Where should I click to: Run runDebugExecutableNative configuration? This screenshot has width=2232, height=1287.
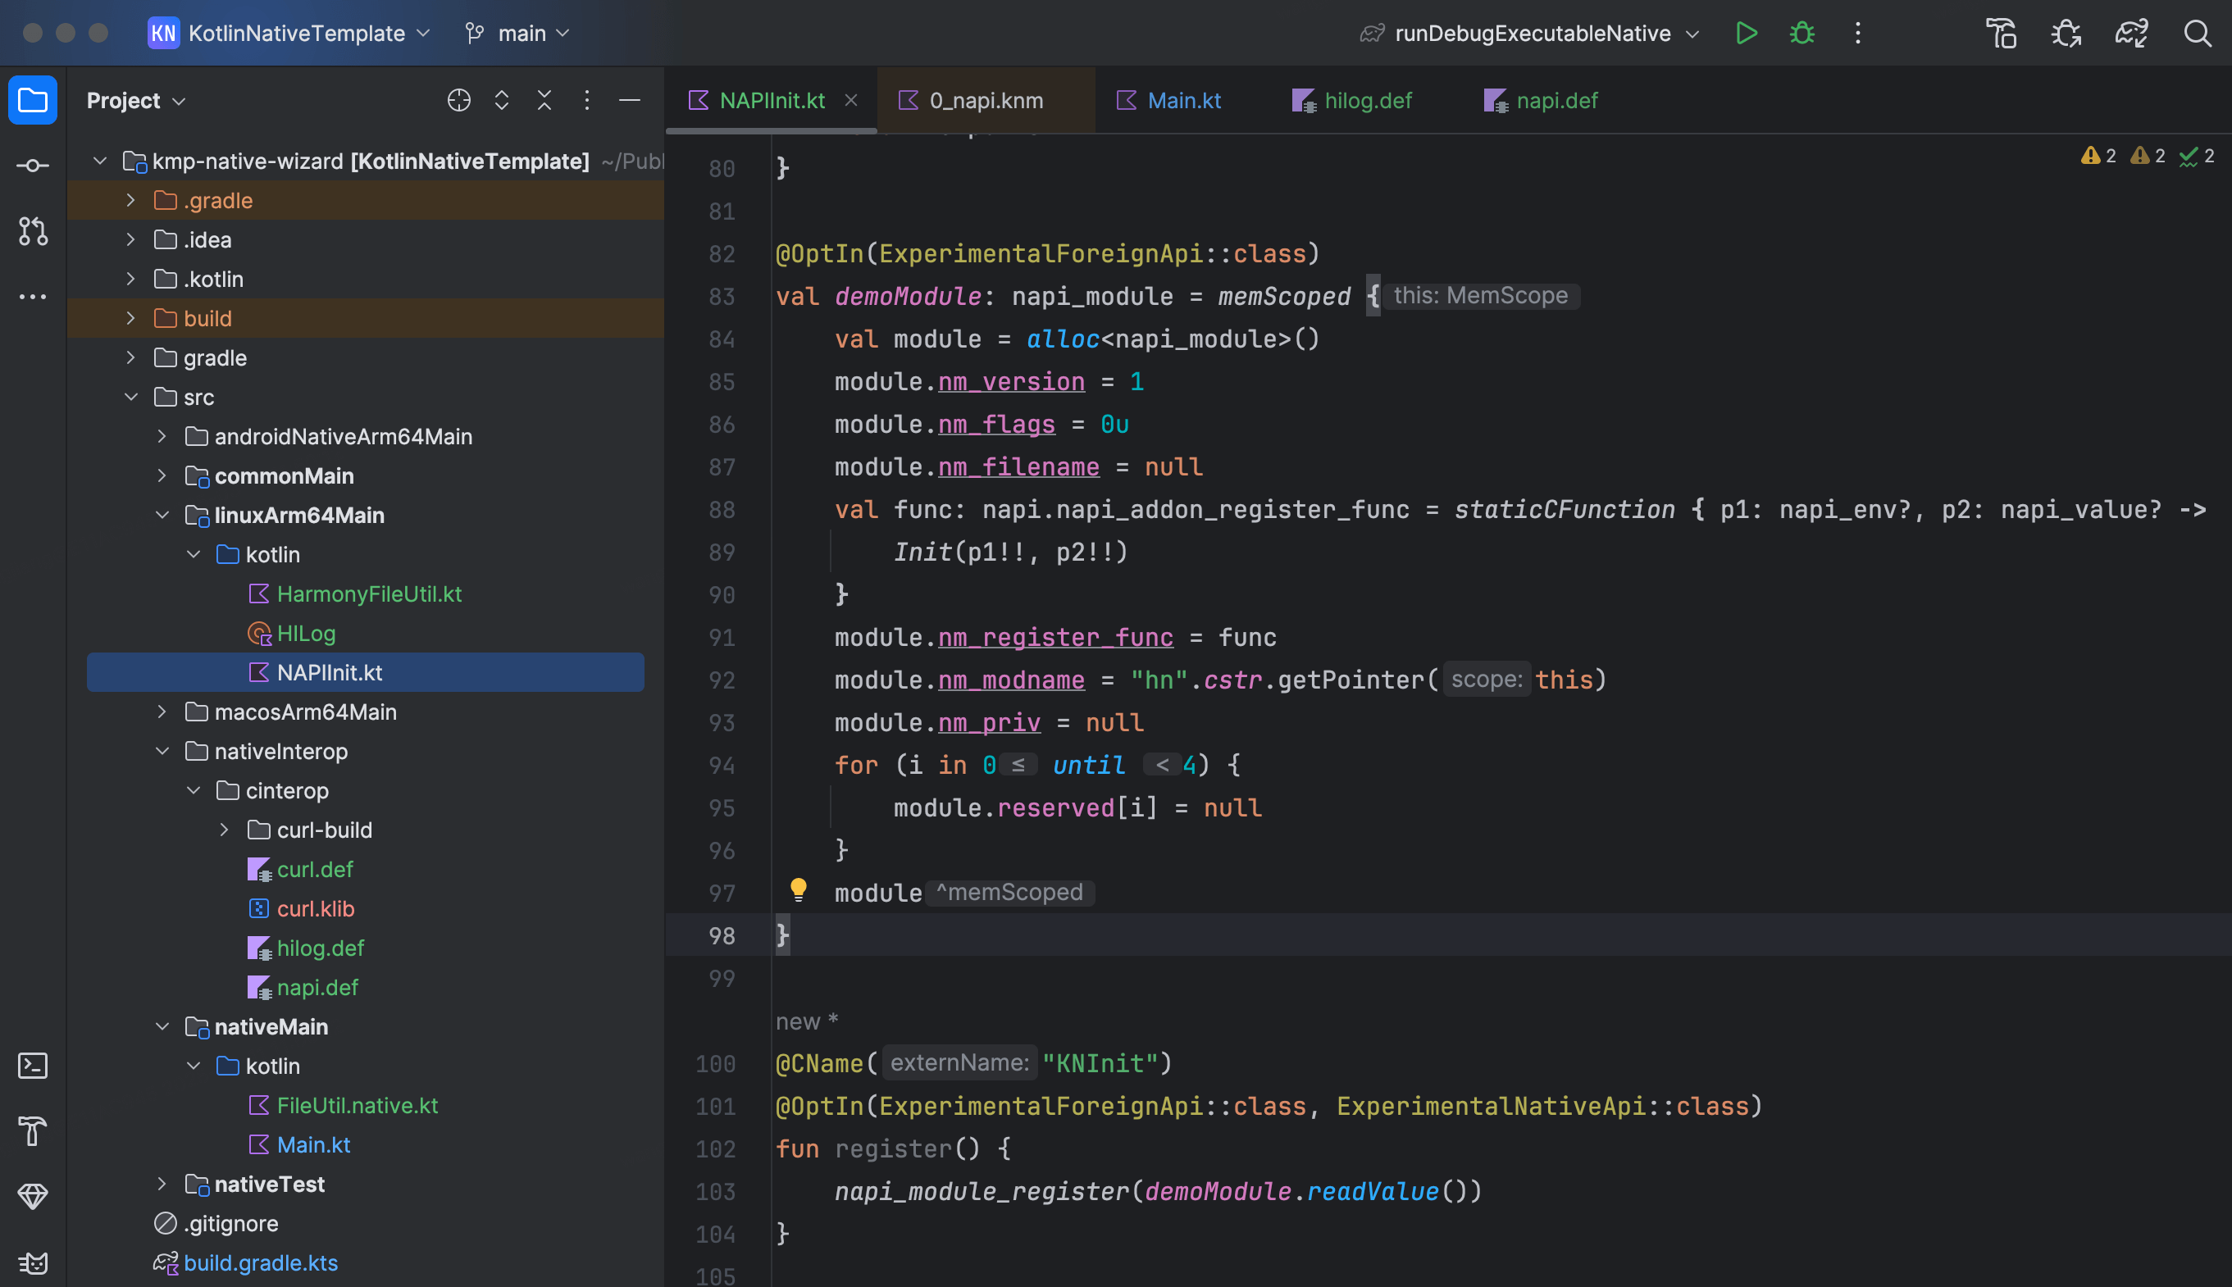click(x=1746, y=33)
